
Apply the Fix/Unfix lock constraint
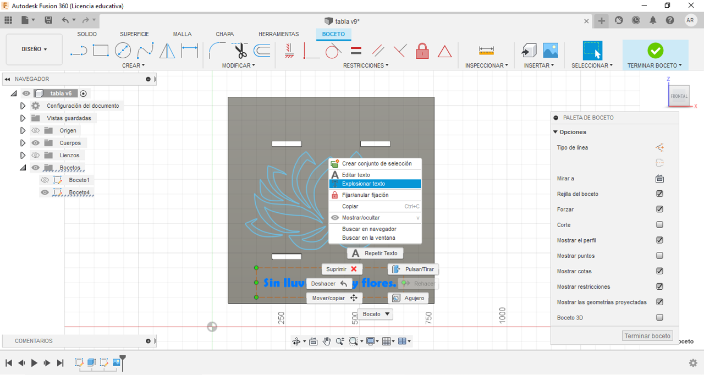coord(422,51)
